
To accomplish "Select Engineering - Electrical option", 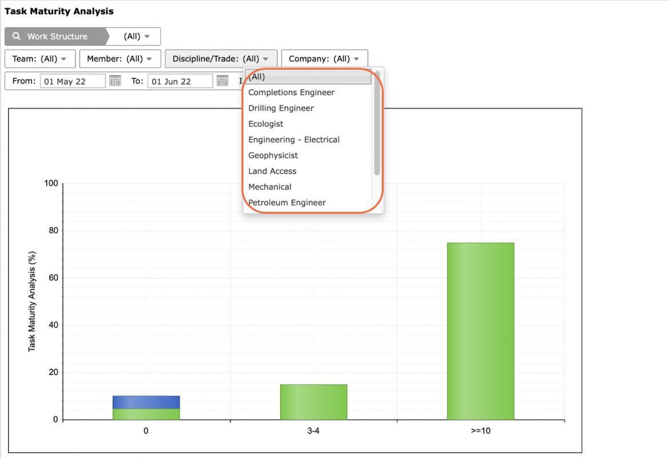I will pyautogui.click(x=308, y=140).
